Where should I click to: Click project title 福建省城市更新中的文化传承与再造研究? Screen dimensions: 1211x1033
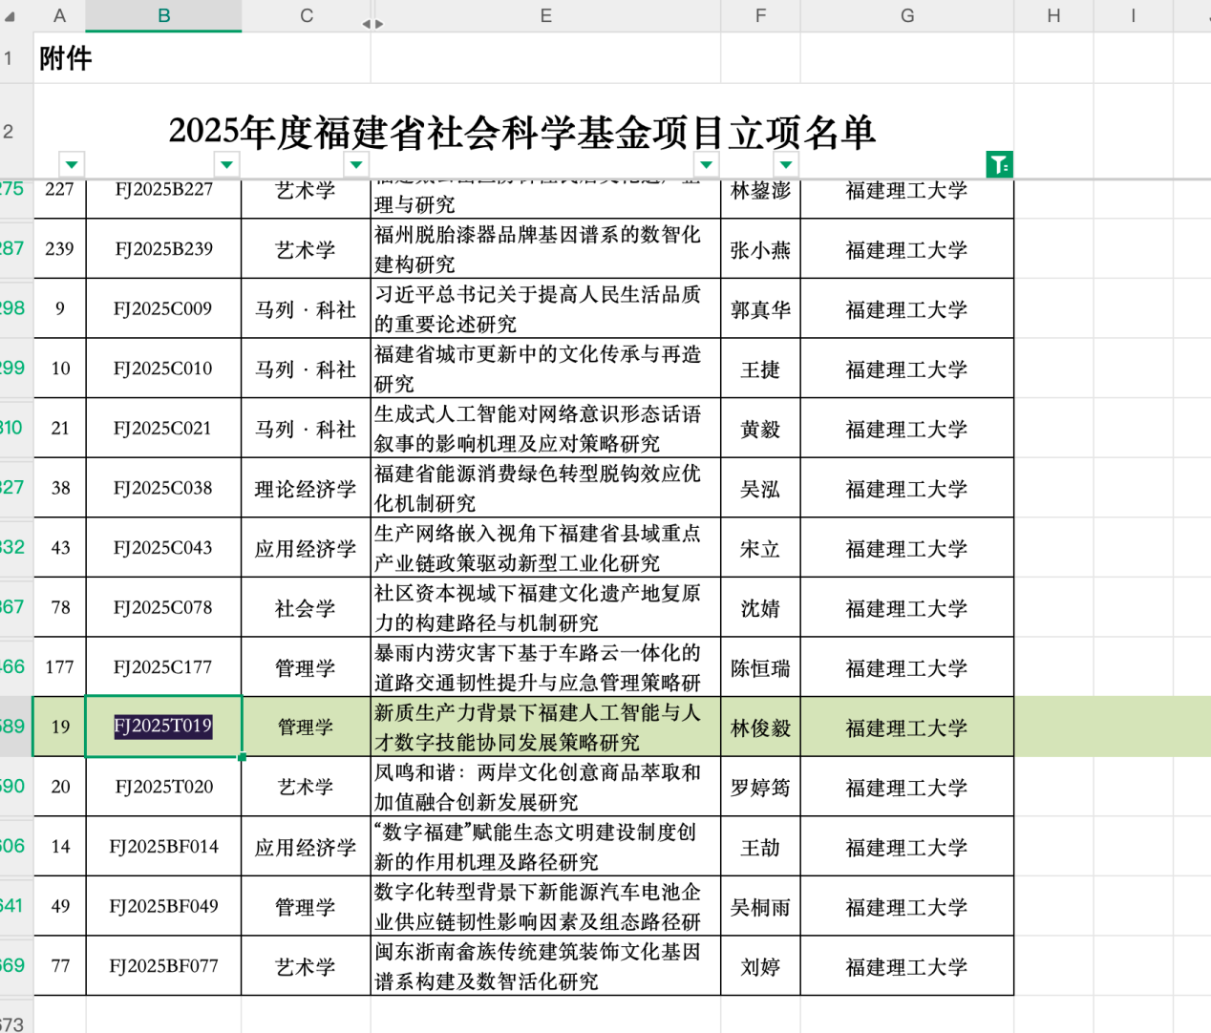tap(545, 369)
